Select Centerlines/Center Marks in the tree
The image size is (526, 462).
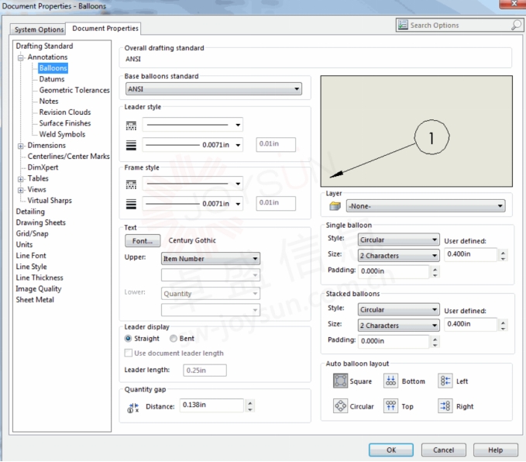tap(68, 157)
